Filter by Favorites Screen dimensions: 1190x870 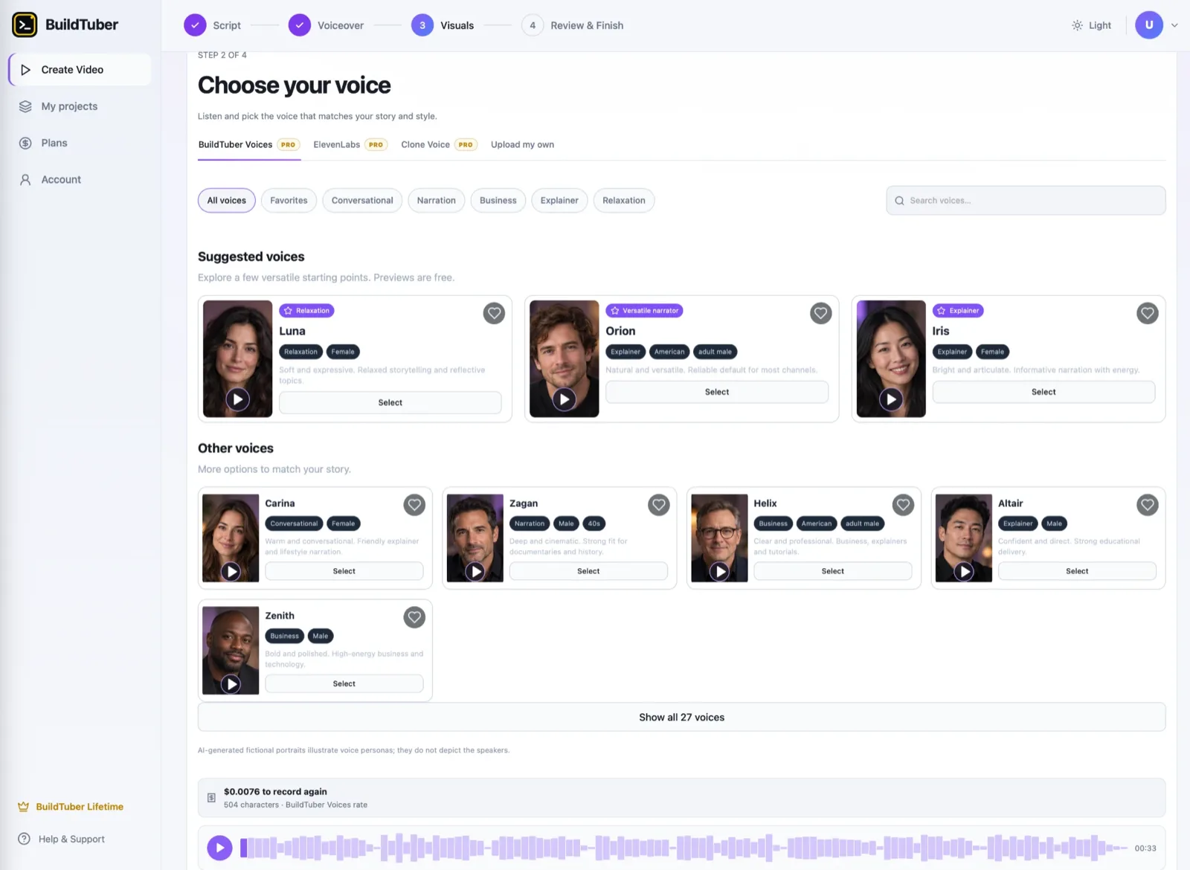289,201
